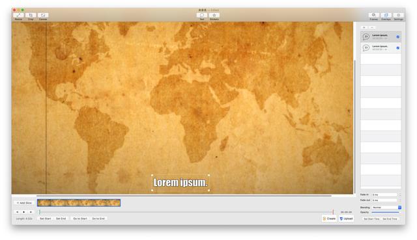Screen dimensions: 417x240
Task: Click the timeline scrubber track
Action: [186, 212]
